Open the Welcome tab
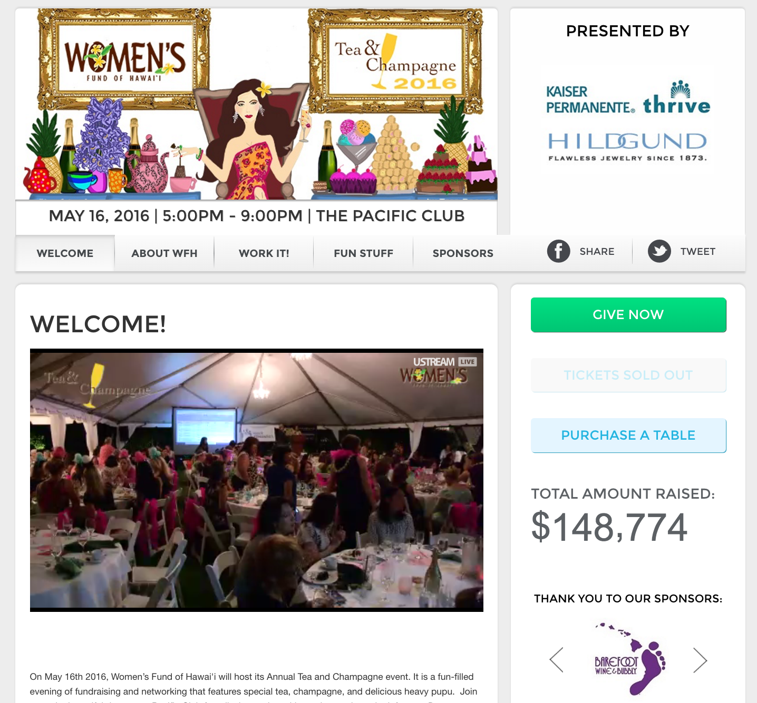Image resolution: width=757 pixels, height=703 pixels. coord(65,253)
